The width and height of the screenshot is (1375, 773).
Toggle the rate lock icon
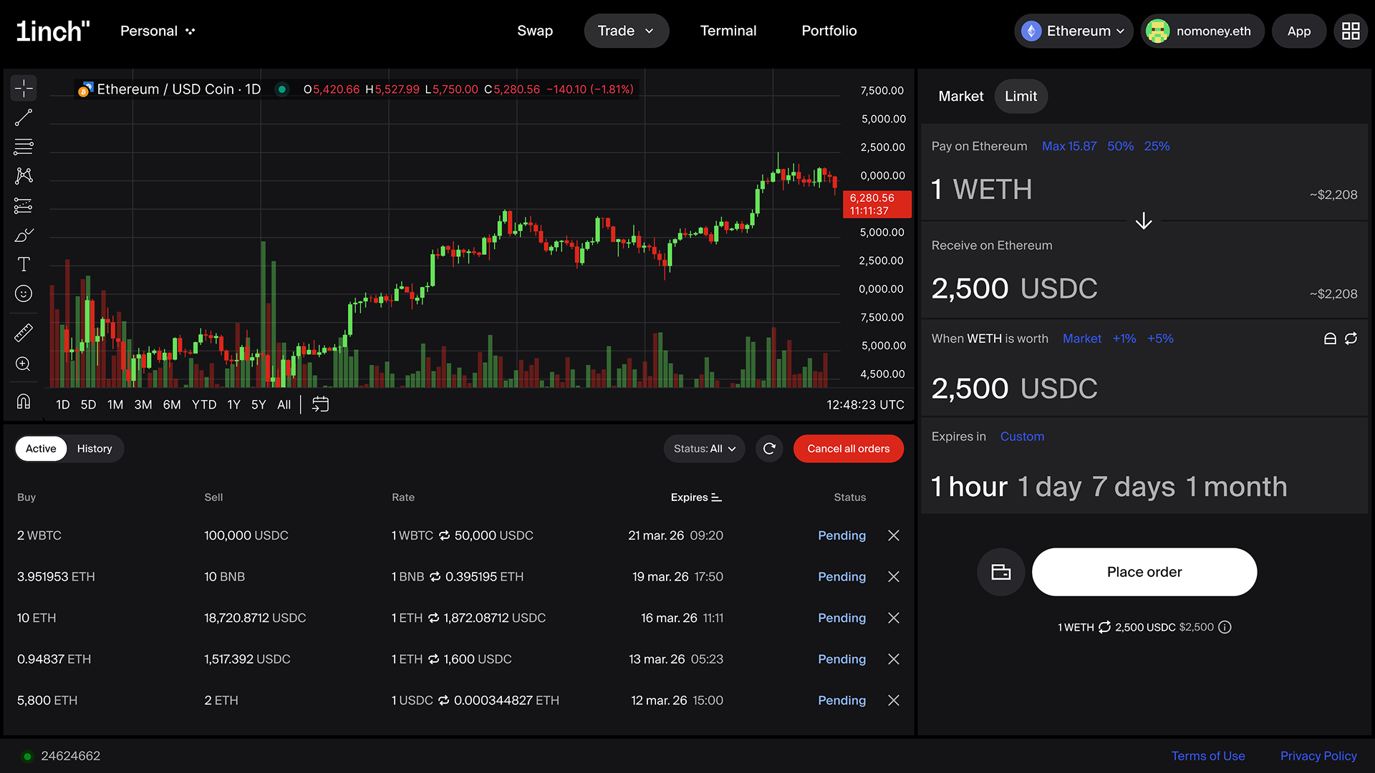(1330, 339)
